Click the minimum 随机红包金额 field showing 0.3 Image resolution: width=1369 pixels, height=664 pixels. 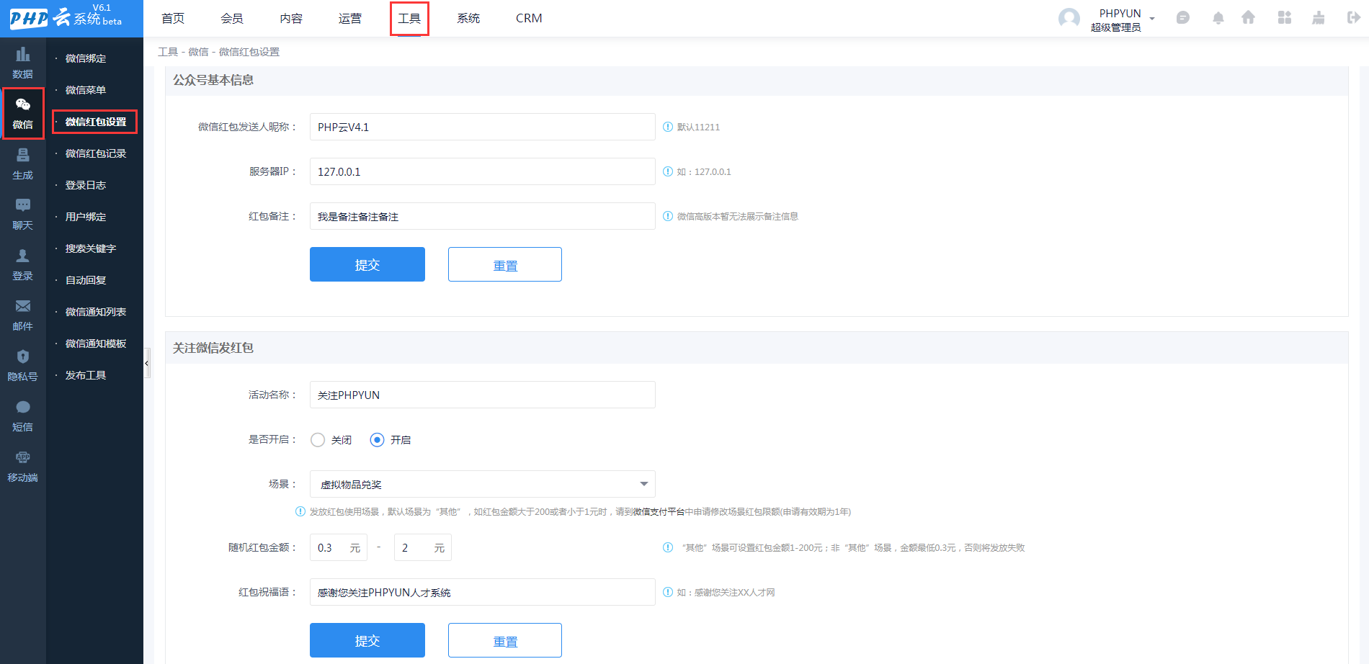[x=339, y=547]
